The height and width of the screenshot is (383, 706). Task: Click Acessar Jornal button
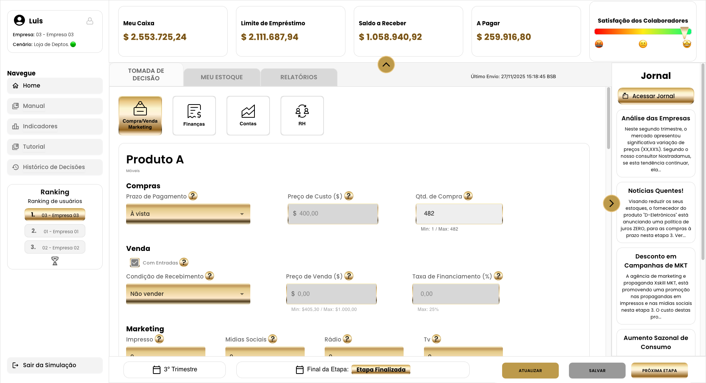coord(656,96)
